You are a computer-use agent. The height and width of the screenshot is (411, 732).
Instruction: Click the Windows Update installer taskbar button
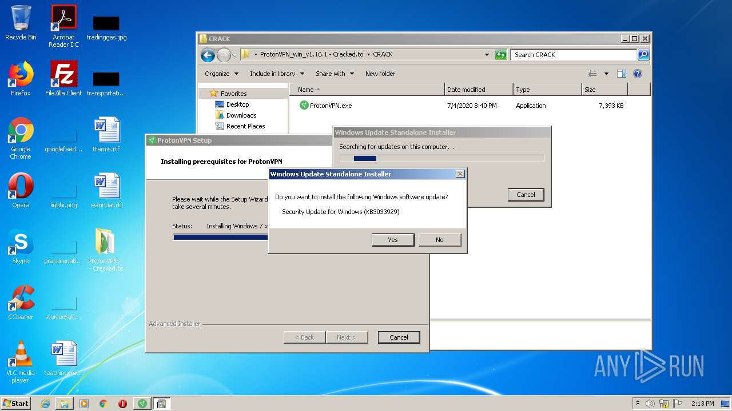click(x=161, y=404)
